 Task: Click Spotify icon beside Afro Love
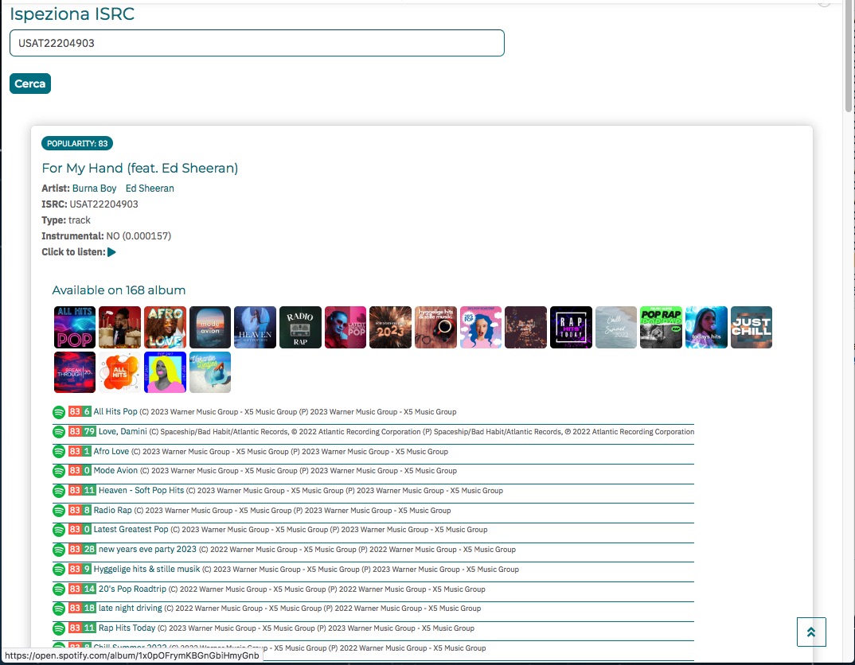pos(59,452)
